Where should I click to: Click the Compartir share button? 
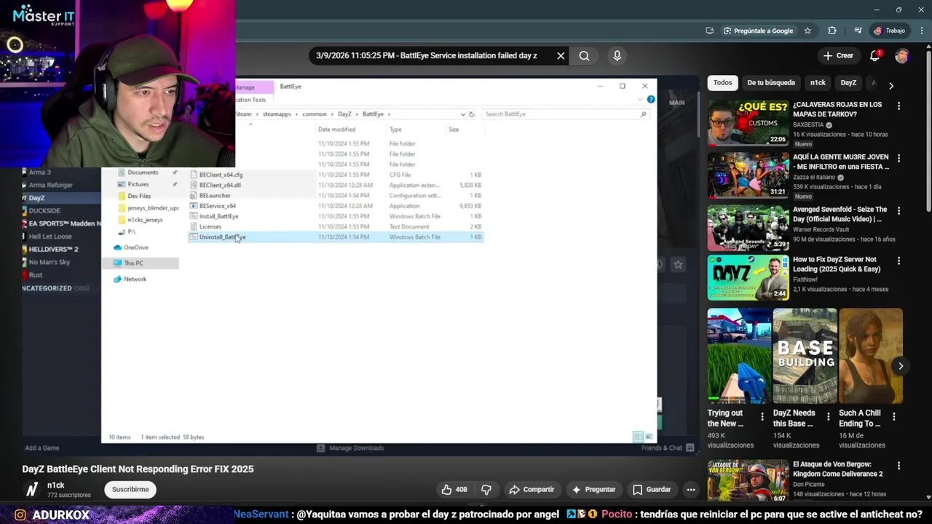[x=532, y=490]
